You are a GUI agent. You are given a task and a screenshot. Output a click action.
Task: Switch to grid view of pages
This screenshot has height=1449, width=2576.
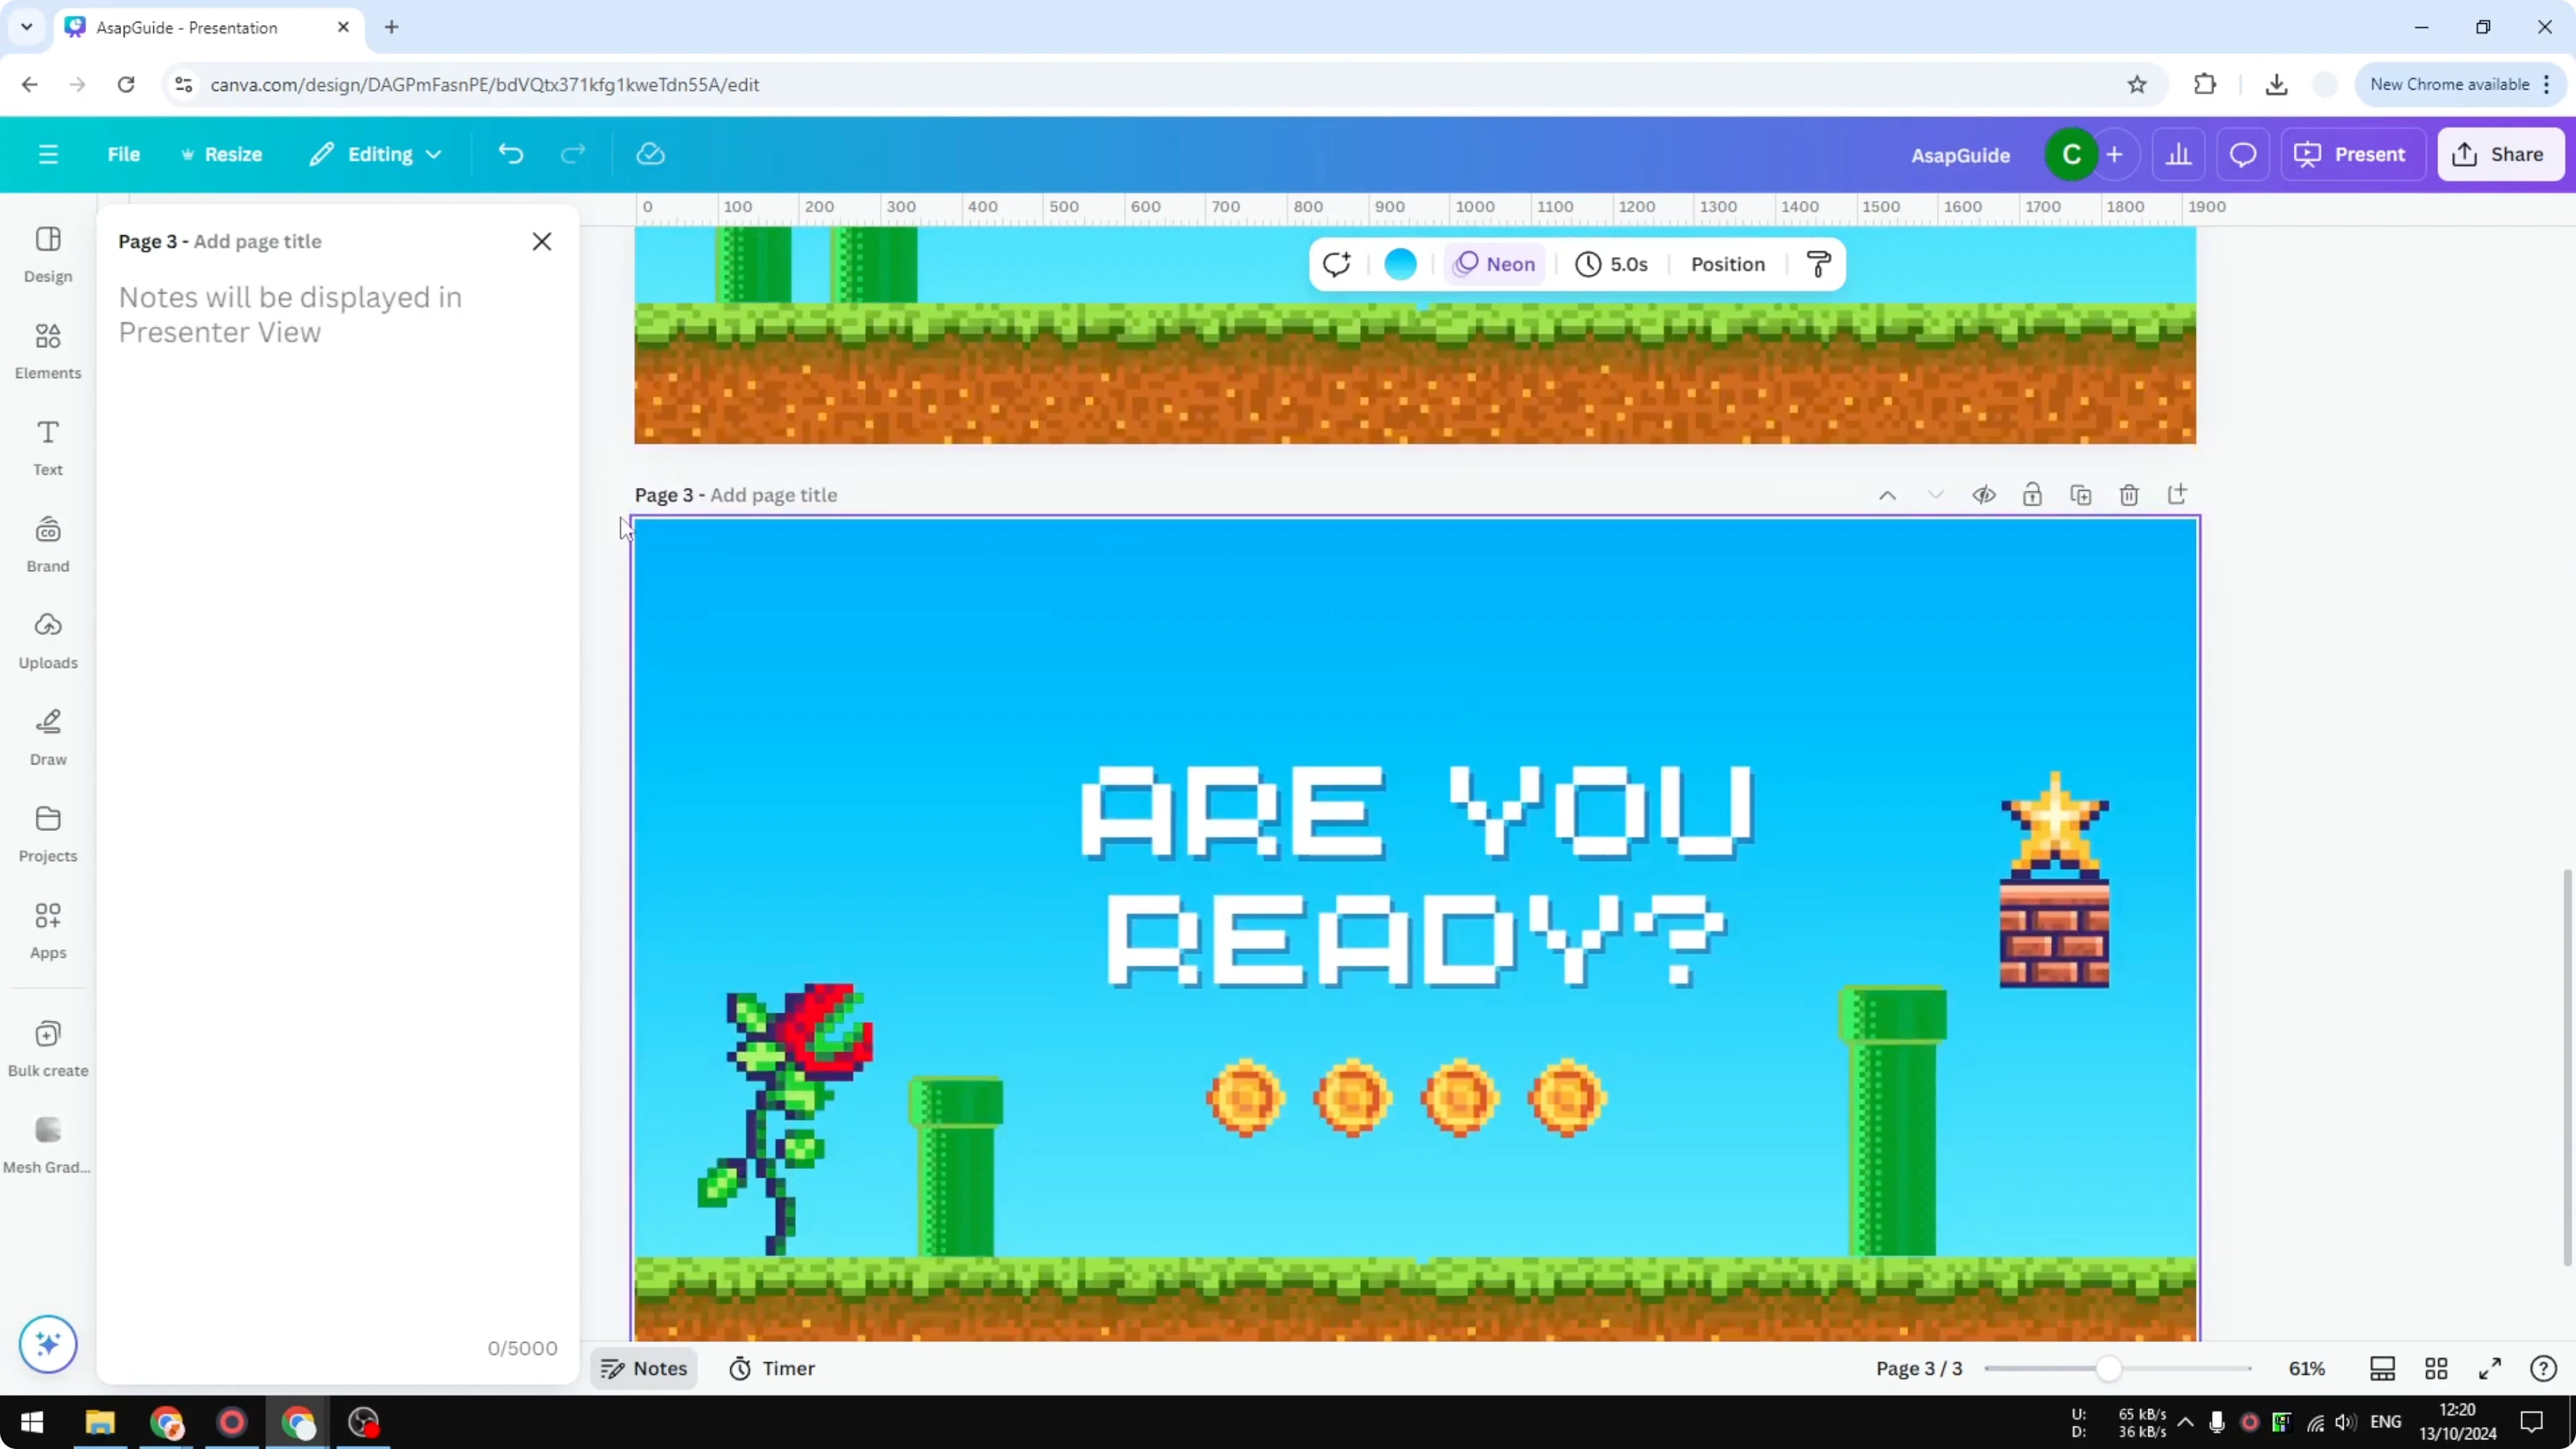click(x=2436, y=1368)
